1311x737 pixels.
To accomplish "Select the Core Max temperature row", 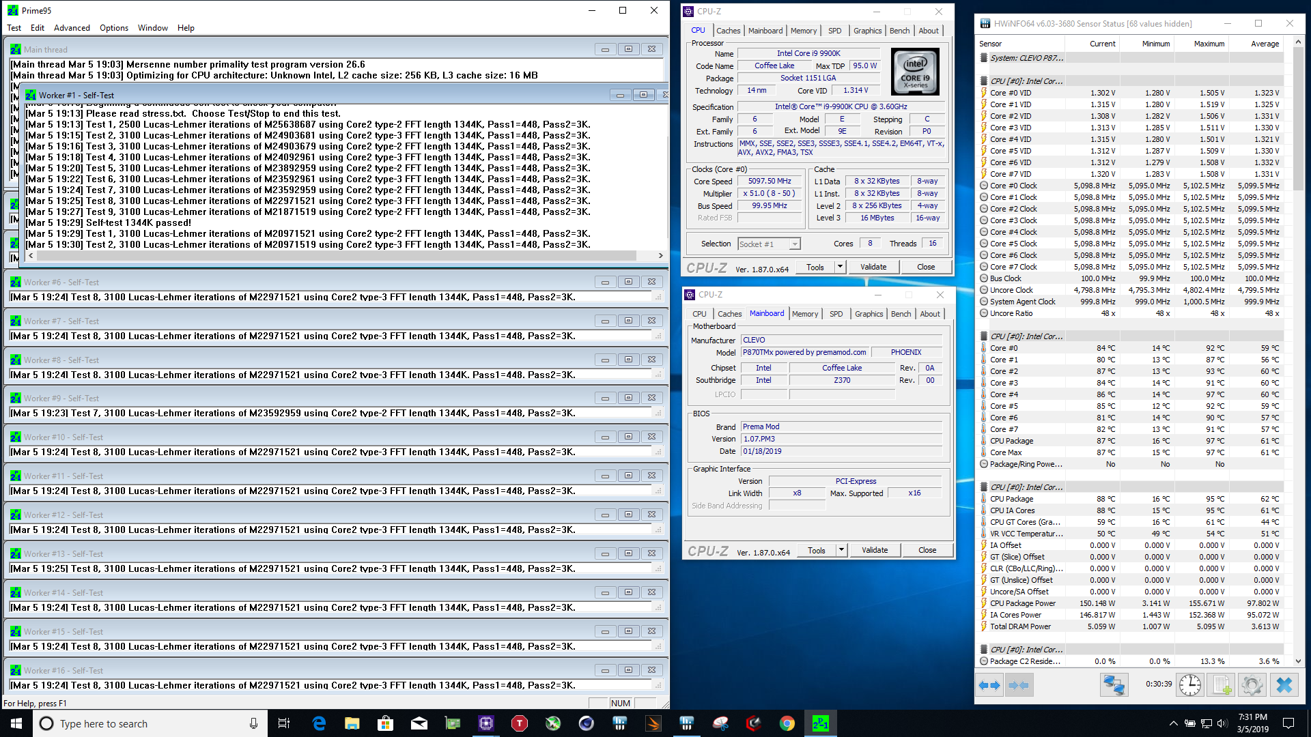I will pyautogui.click(x=1131, y=452).
